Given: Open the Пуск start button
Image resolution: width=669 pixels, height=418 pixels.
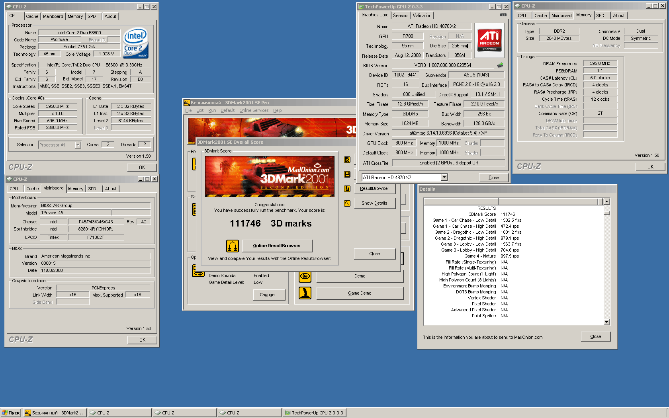Looking at the screenshot, I should [x=11, y=413].
